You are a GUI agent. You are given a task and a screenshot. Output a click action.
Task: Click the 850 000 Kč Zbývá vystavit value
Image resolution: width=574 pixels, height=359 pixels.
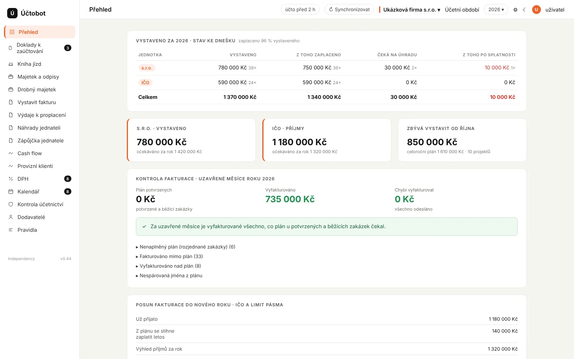pyautogui.click(x=432, y=142)
